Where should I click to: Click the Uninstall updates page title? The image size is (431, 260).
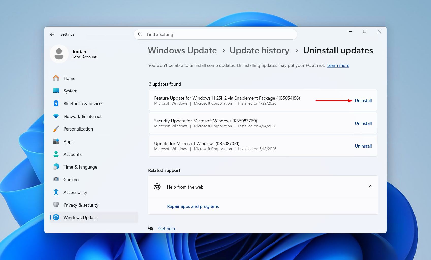point(338,50)
